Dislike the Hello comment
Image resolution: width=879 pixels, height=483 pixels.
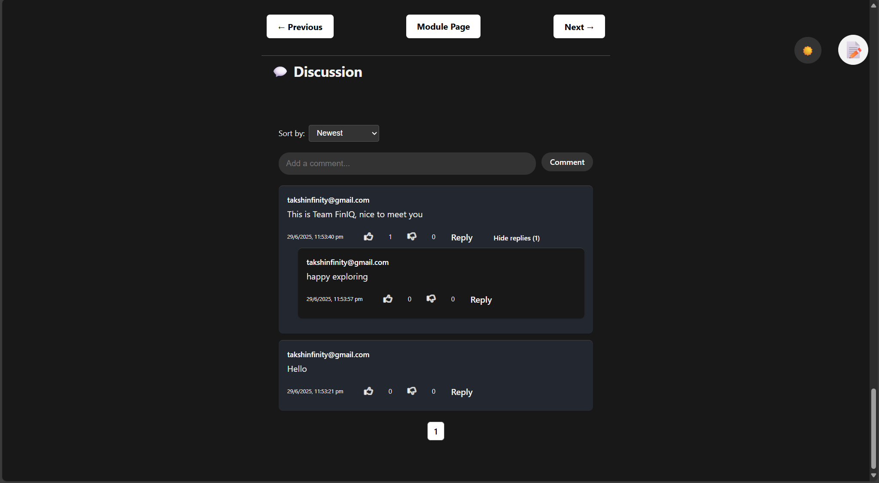(x=411, y=391)
